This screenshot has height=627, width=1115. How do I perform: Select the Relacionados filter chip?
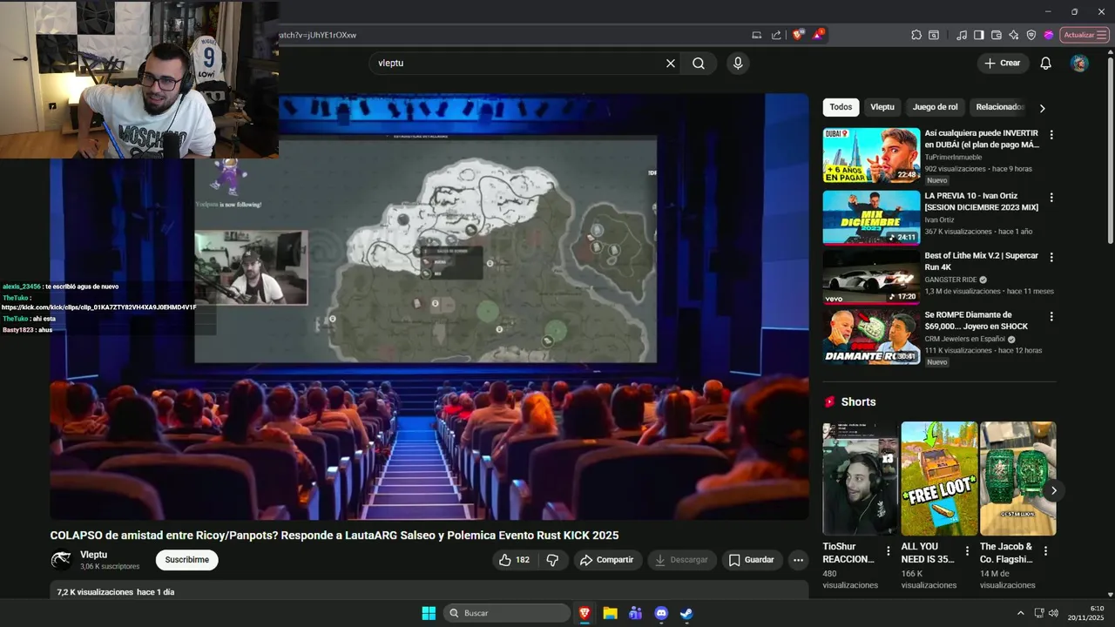pos(999,107)
